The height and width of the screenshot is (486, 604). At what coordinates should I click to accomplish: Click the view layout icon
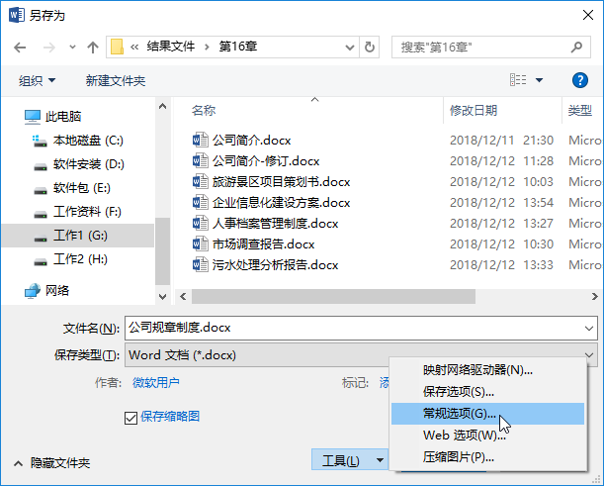(518, 80)
